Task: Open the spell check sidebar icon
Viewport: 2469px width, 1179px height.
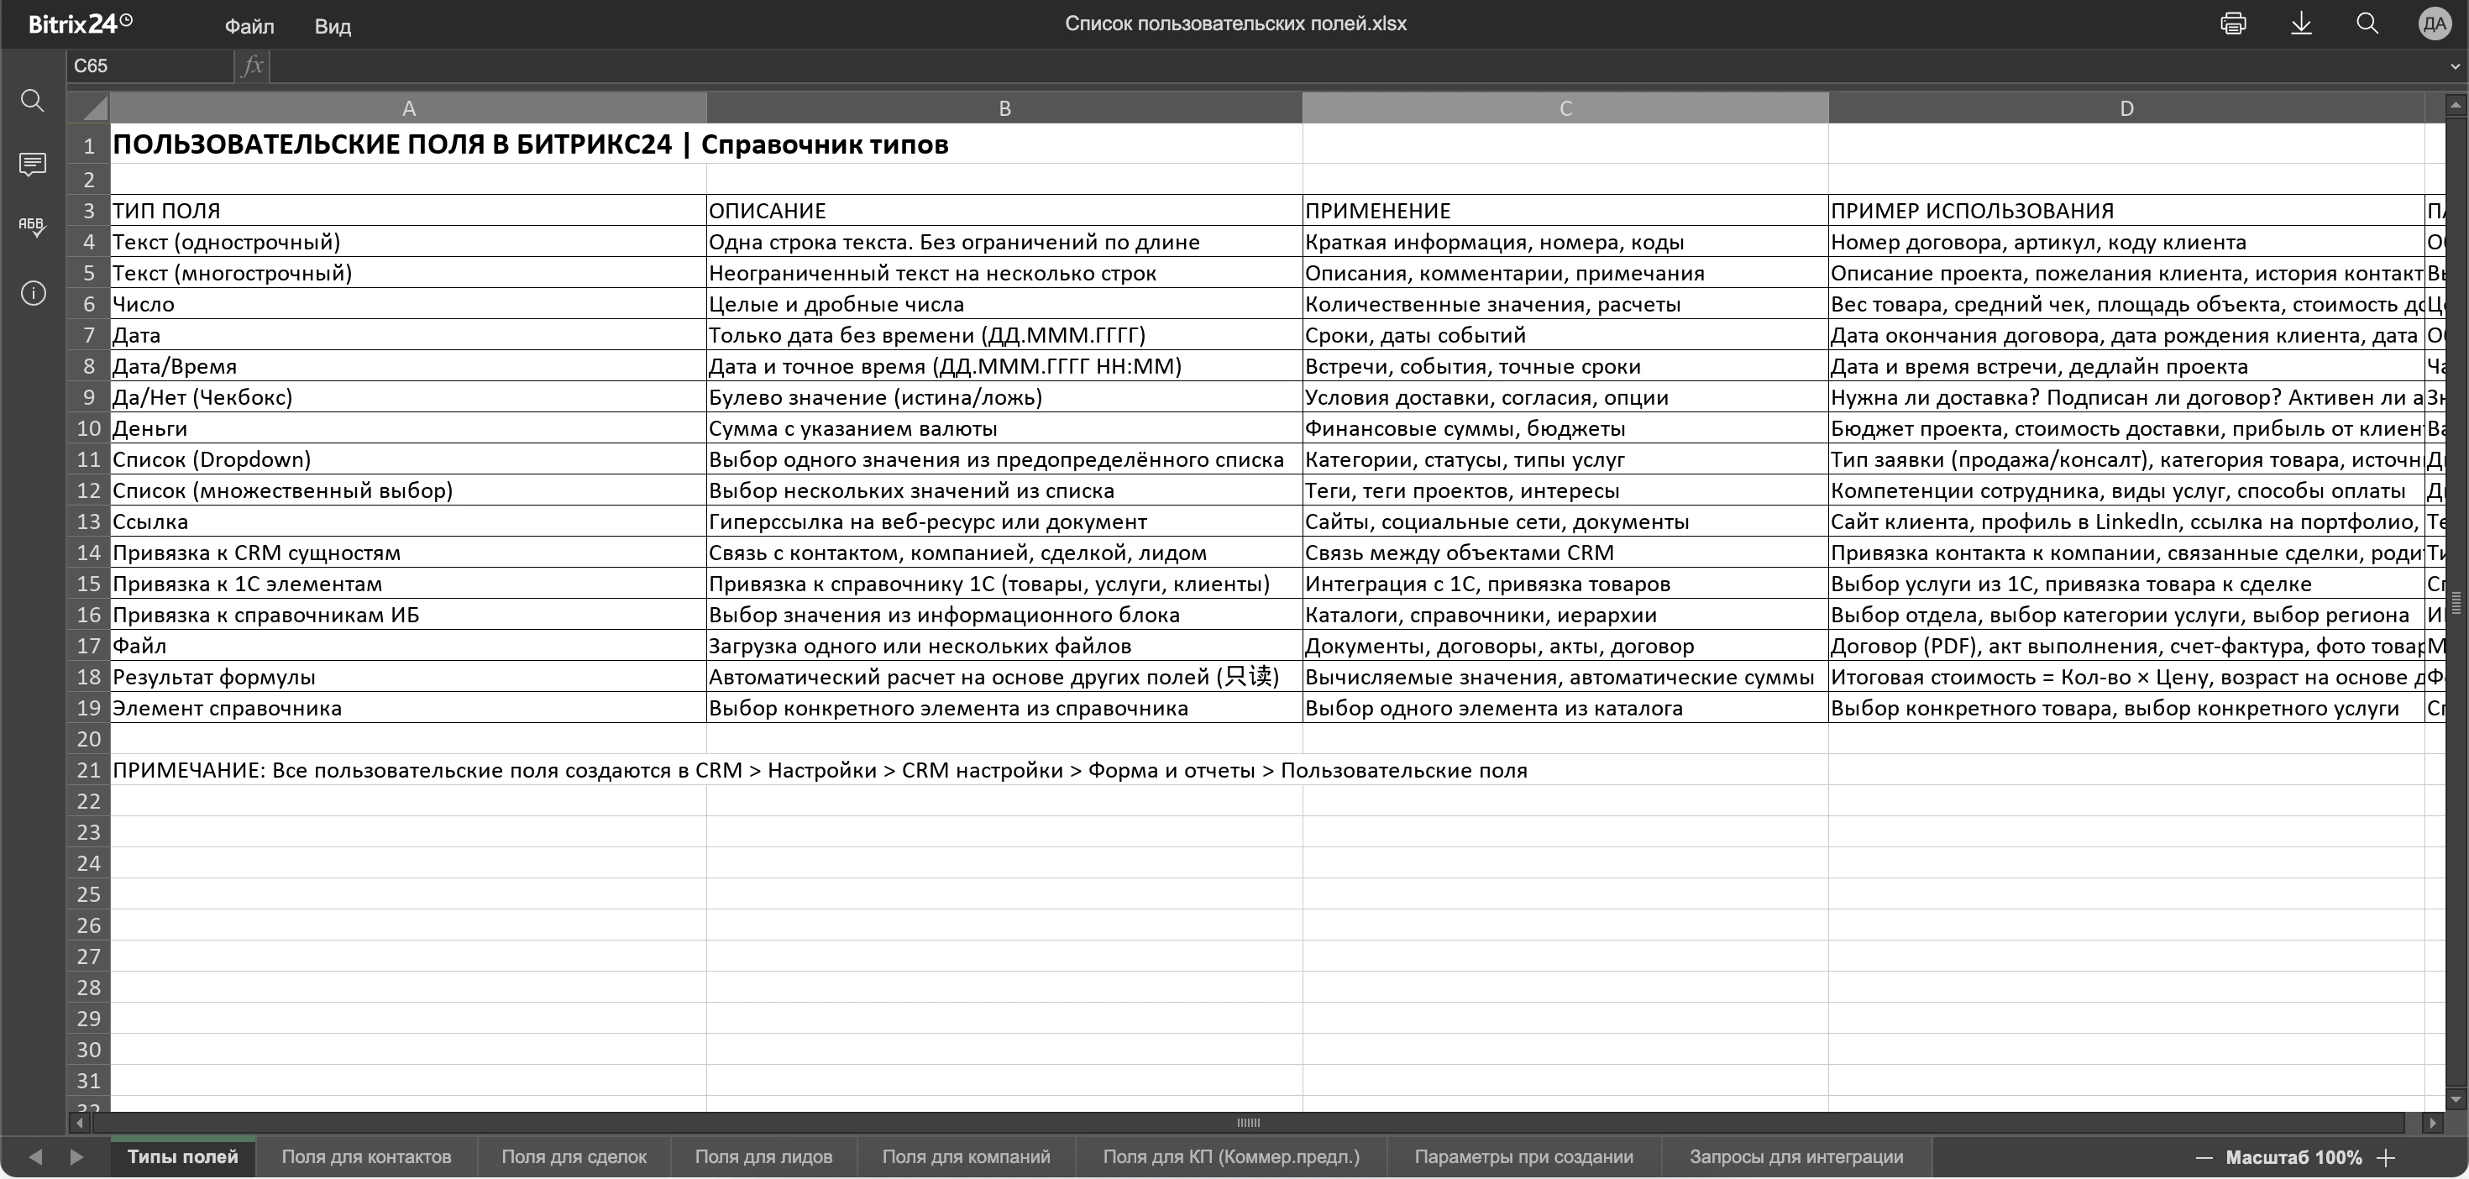Action: point(33,228)
